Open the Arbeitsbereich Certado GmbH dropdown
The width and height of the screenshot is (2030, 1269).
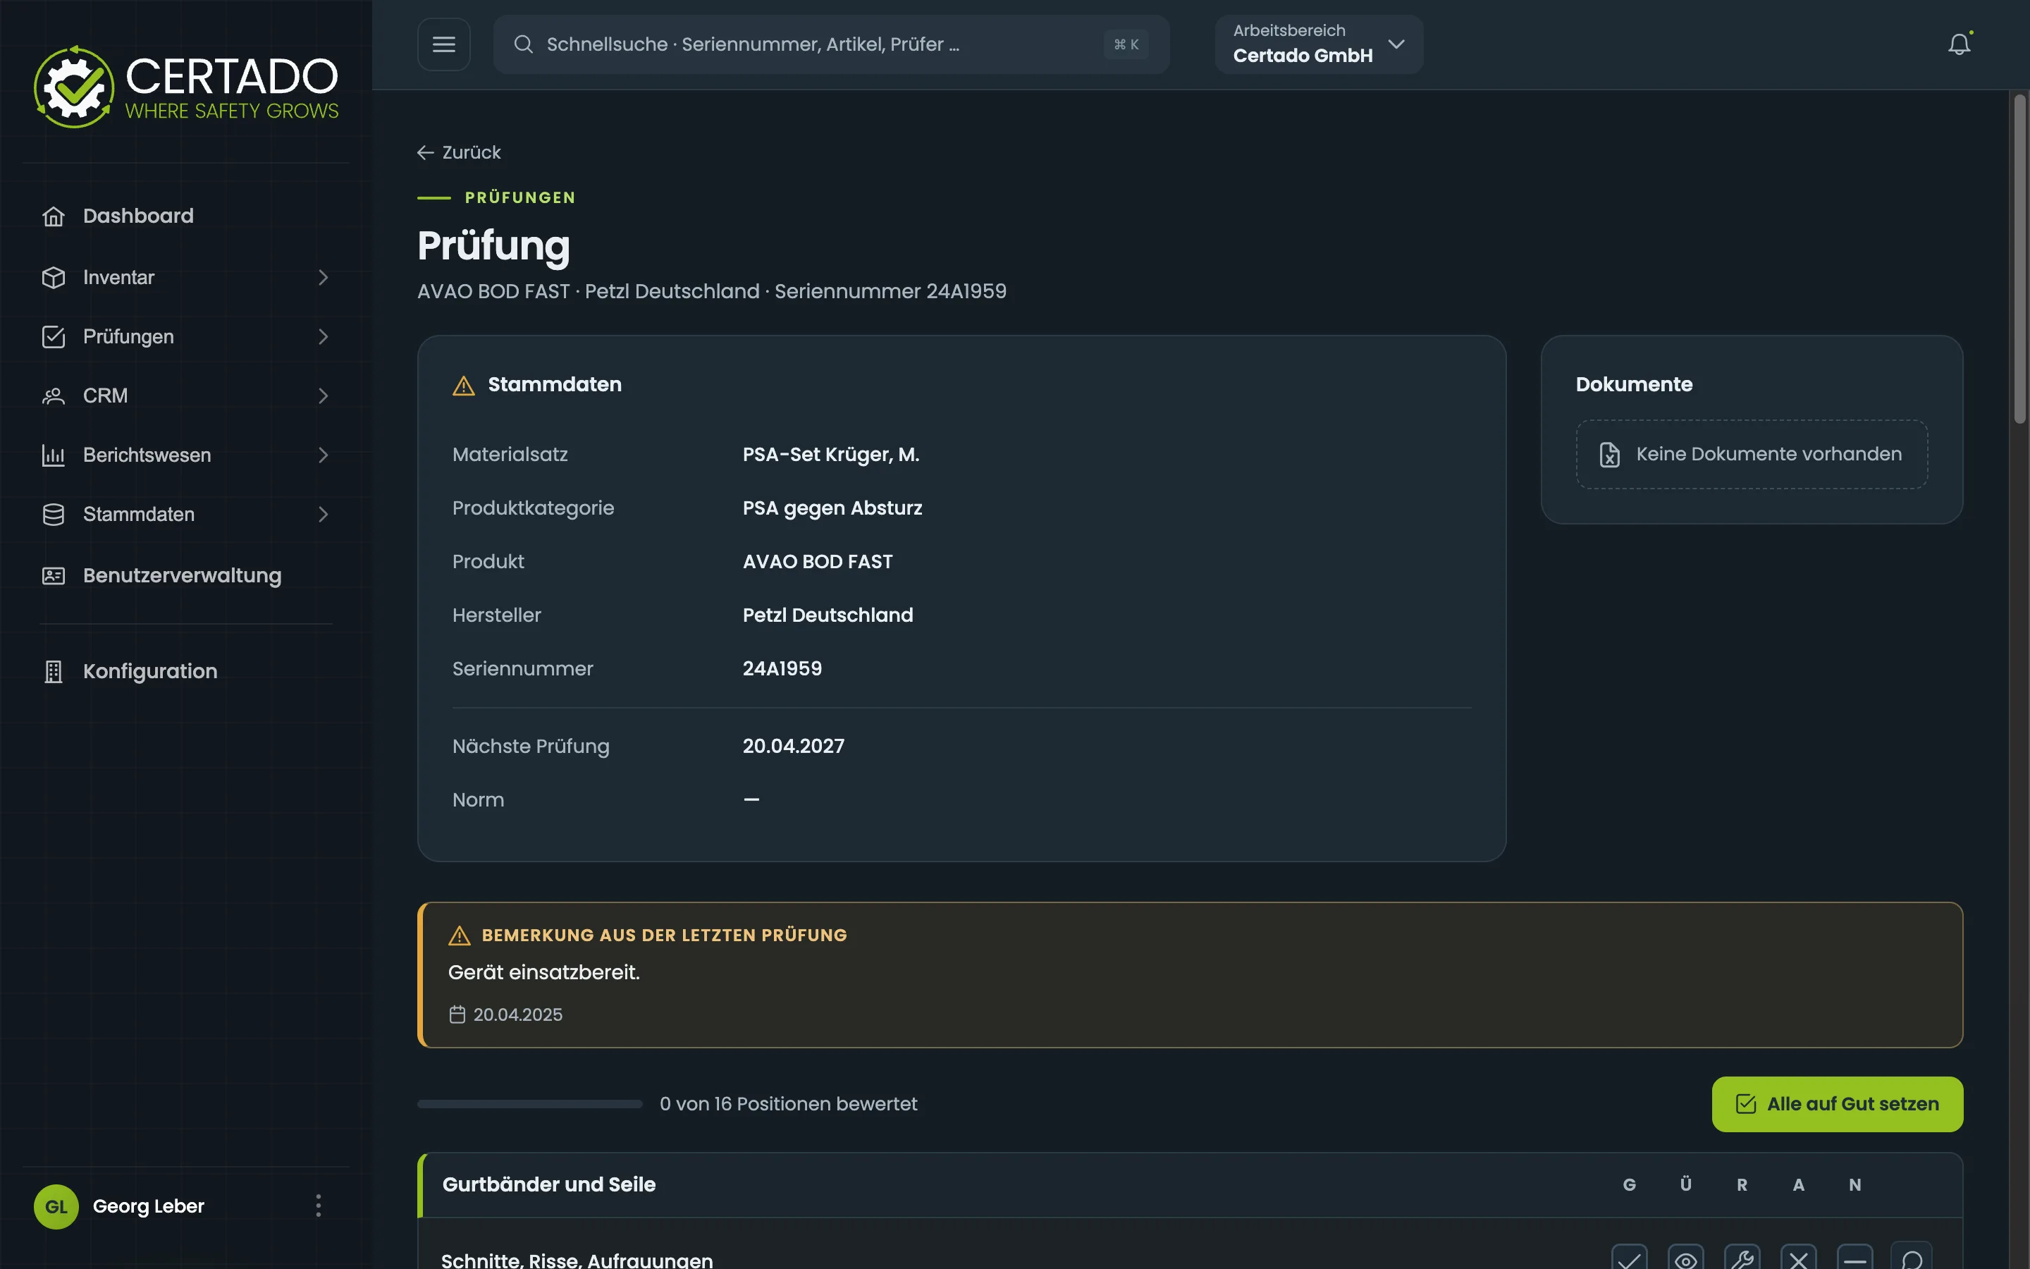[1319, 44]
